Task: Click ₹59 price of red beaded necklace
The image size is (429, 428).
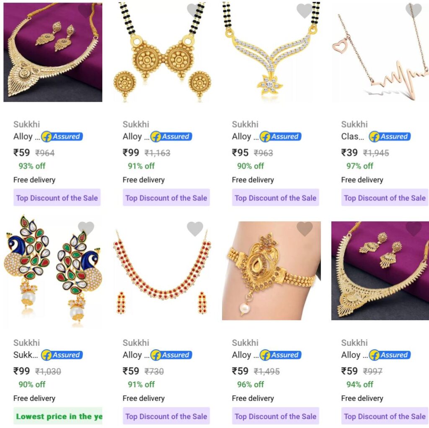Action: click(131, 371)
